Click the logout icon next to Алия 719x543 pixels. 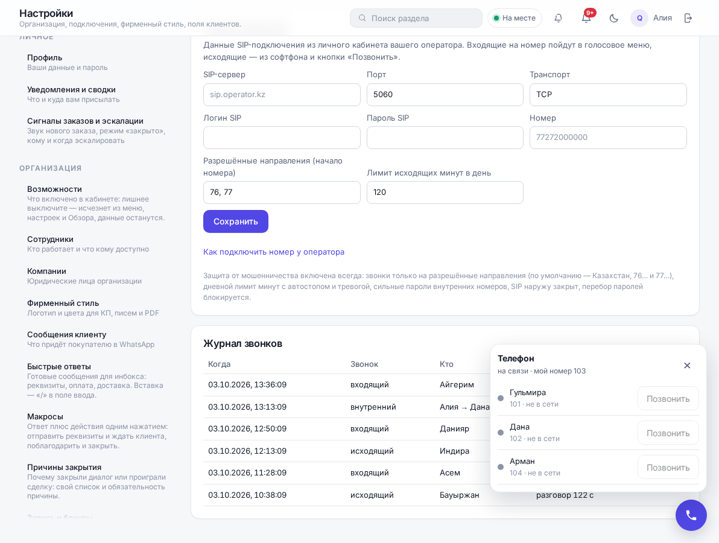[688, 18]
